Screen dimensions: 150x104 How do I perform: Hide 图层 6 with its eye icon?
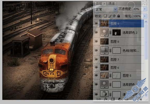coord(96,67)
